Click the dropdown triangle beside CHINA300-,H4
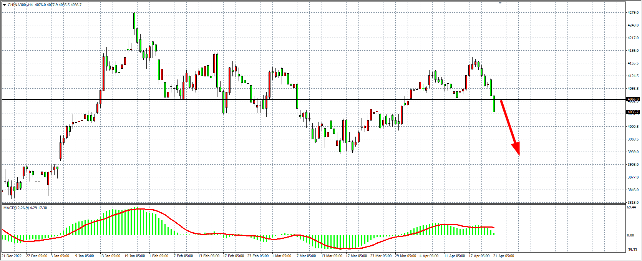This screenshot has height=261, width=642. (x=4, y=5)
